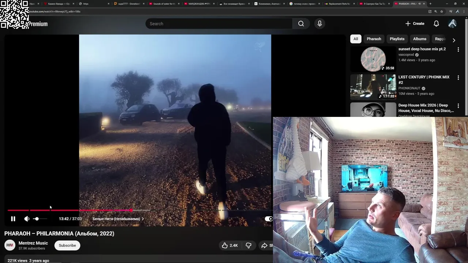Switch to the Sounds of water browser tab
Image resolution: width=468 pixels, height=263 pixels.
click(x=163, y=4)
